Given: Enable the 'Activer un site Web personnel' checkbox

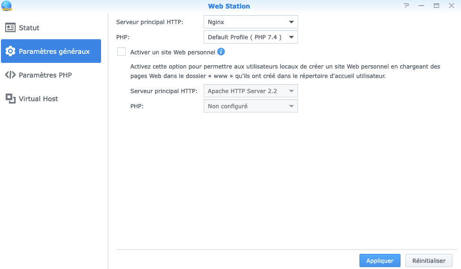Looking at the screenshot, I should click(121, 52).
